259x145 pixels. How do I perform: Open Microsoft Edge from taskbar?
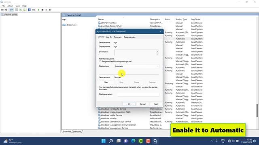(x=133, y=141)
